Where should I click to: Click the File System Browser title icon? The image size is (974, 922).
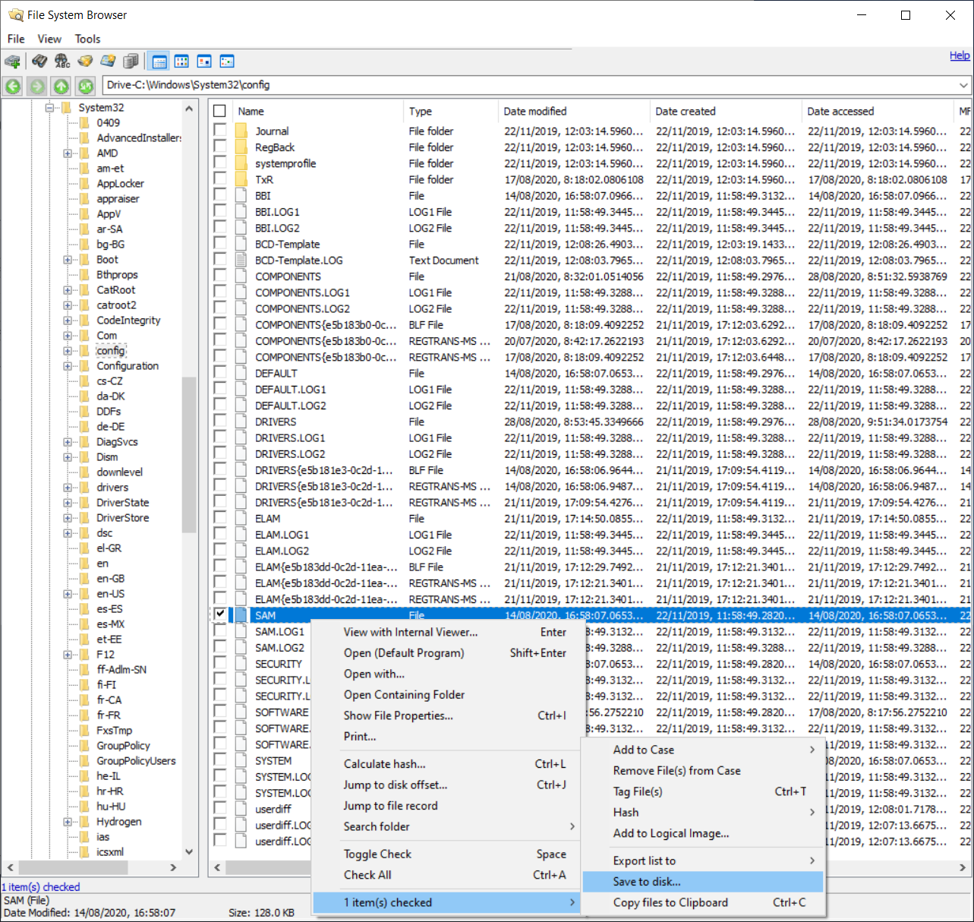(15, 15)
